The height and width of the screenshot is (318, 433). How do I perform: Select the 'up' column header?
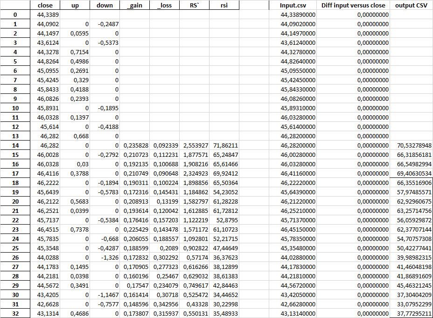point(75,5)
